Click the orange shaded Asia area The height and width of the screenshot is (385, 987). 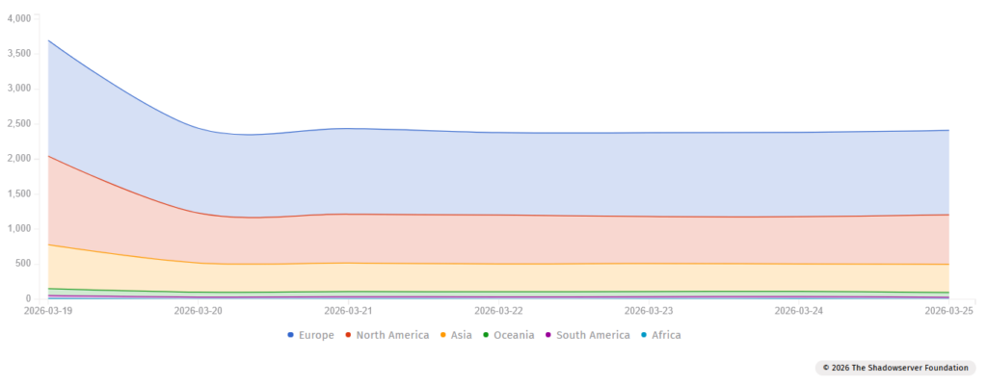click(x=578, y=277)
